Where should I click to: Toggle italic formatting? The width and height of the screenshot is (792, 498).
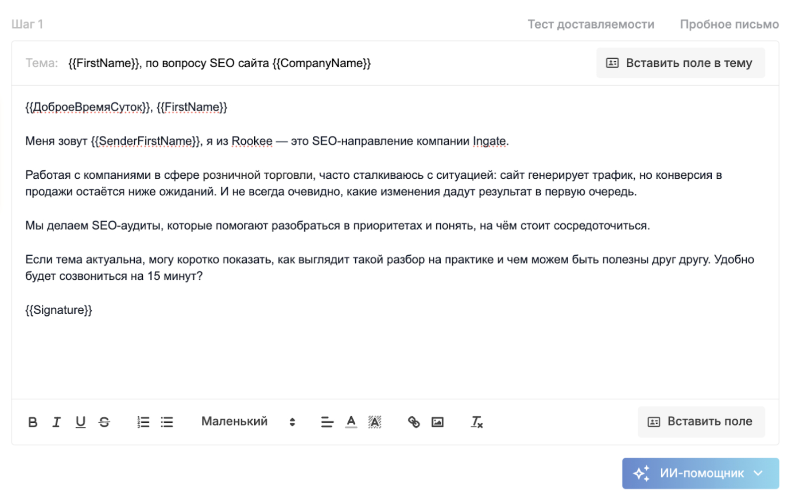click(56, 422)
